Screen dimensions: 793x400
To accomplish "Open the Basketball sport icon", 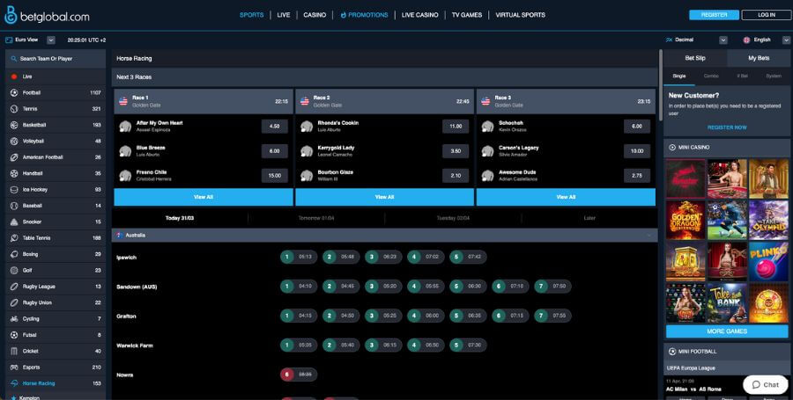I will click(x=14, y=125).
